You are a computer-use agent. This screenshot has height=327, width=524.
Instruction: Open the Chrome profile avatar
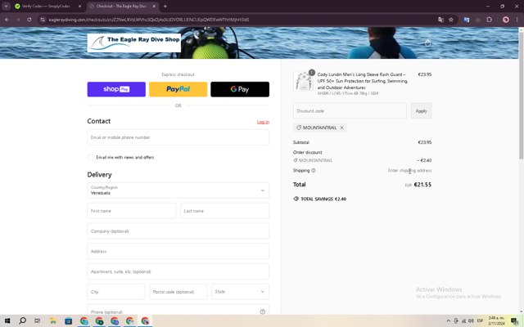point(506,20)
